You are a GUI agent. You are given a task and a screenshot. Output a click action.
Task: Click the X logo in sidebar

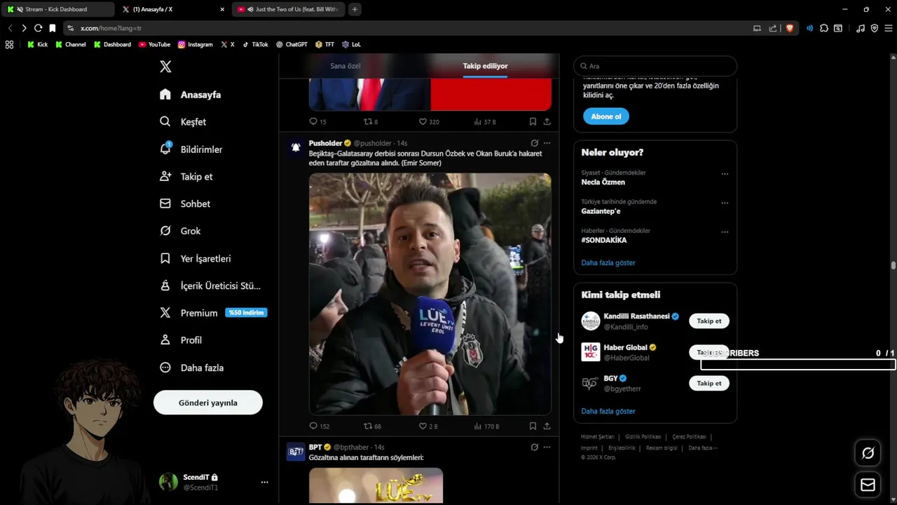[x=165, y=67]
